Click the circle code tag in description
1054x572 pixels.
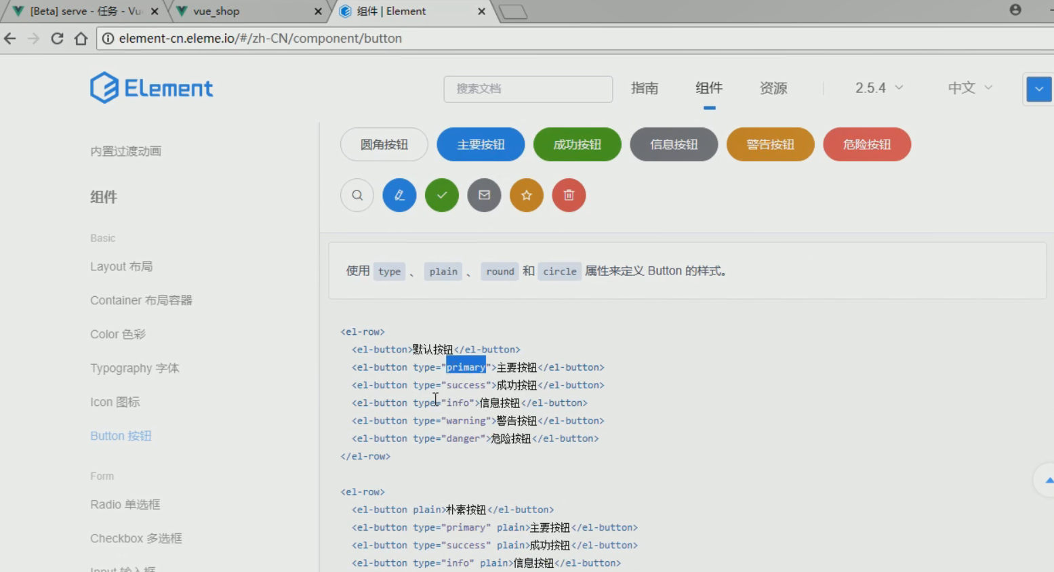[560, 271]
